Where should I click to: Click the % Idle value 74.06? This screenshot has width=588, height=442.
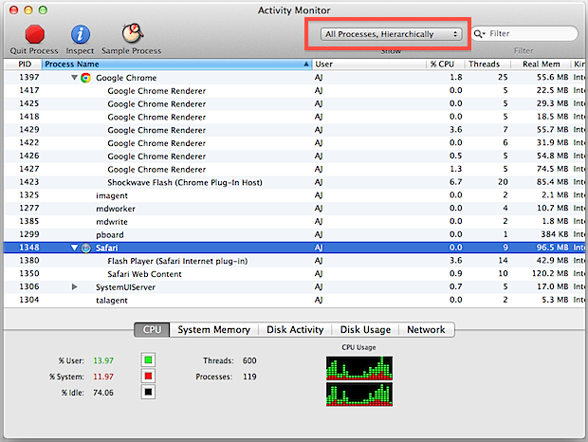[x=103, y=393]
